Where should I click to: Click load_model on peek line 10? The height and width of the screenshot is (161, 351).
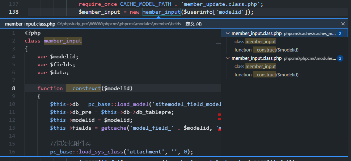133,104
